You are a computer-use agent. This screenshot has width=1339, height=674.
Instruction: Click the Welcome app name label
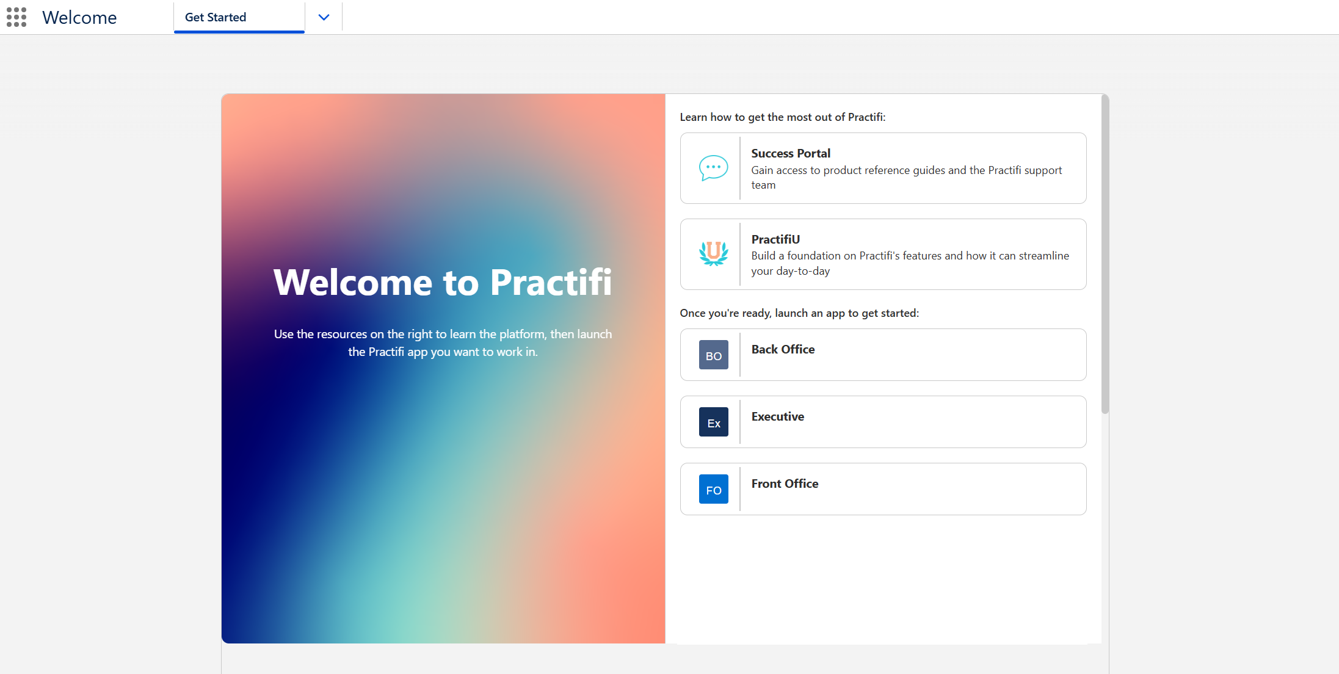tap(79, 18)
